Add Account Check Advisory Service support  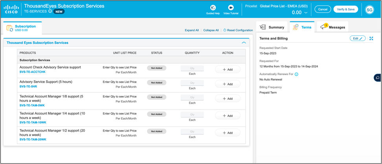tap(228, 69)
